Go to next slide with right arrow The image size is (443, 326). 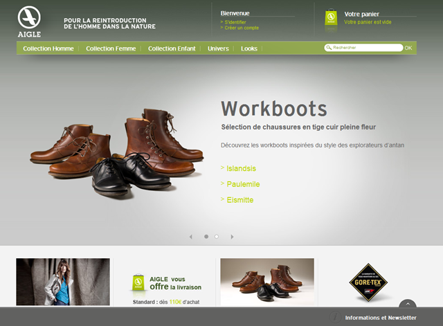pos(232,237)
